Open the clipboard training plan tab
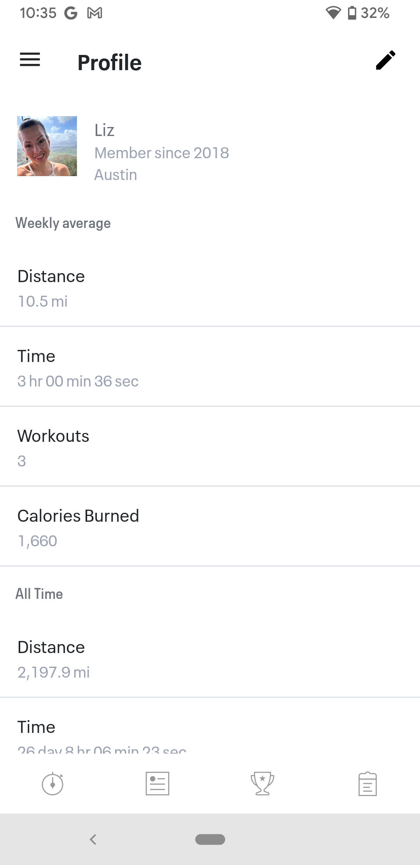This screenshot has height=865, width=420. pos(367,784)
